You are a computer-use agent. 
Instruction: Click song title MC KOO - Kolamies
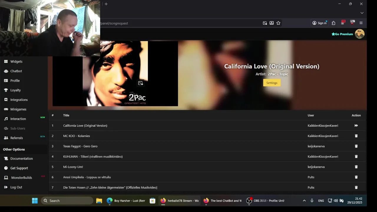pos(77,136)
